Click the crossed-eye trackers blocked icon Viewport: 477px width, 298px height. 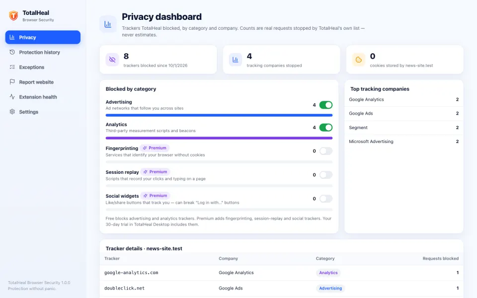coord(112,60)
